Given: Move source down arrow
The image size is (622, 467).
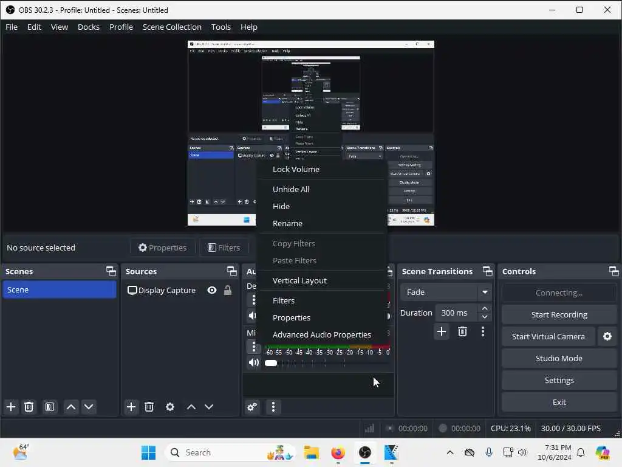Looking at the screenshot, I should coord(209,407).
